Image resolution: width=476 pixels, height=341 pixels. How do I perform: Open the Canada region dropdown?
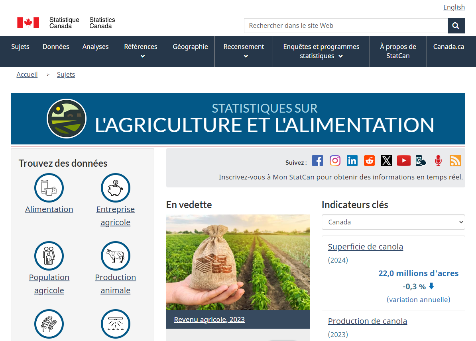[393, 222]
